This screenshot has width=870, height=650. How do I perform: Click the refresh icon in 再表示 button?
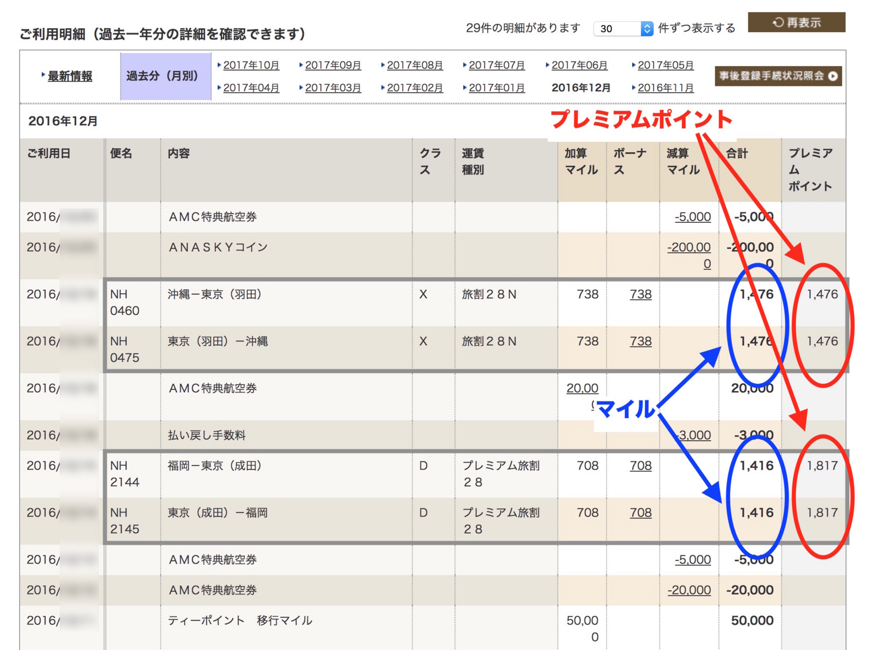tap(778, 22)
